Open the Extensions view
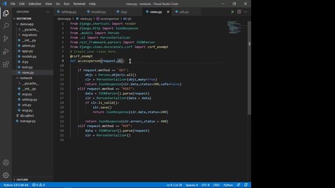The height and width of the screenshot is (188, 335). point(6,64)
